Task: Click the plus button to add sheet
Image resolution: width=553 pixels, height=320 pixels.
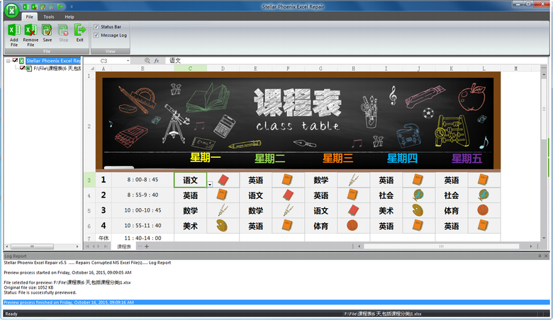Action: [x=147, y=246]
